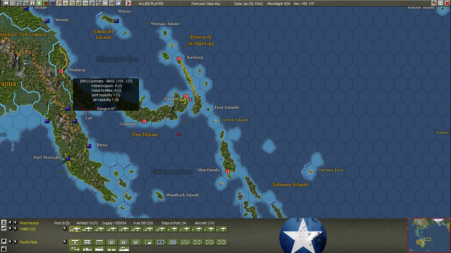Click the 'C' button in top-right corner
This screenshot has width=451, height=253.
(x=440, y=3)
